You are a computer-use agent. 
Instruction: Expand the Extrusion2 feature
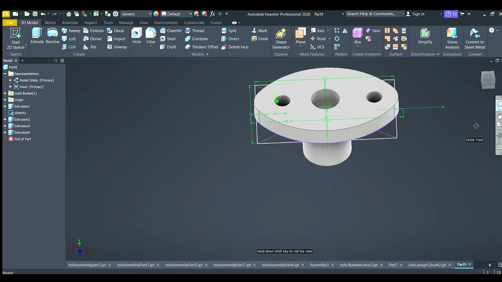[5, 119]
